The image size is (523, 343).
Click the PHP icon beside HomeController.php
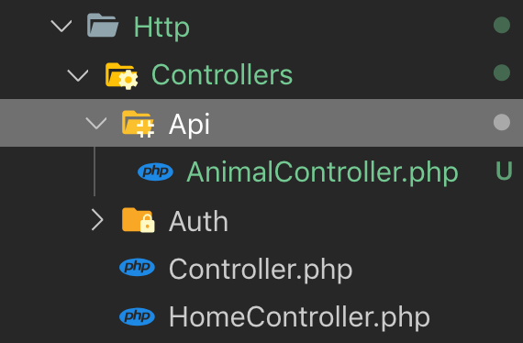tap(137, 316)
